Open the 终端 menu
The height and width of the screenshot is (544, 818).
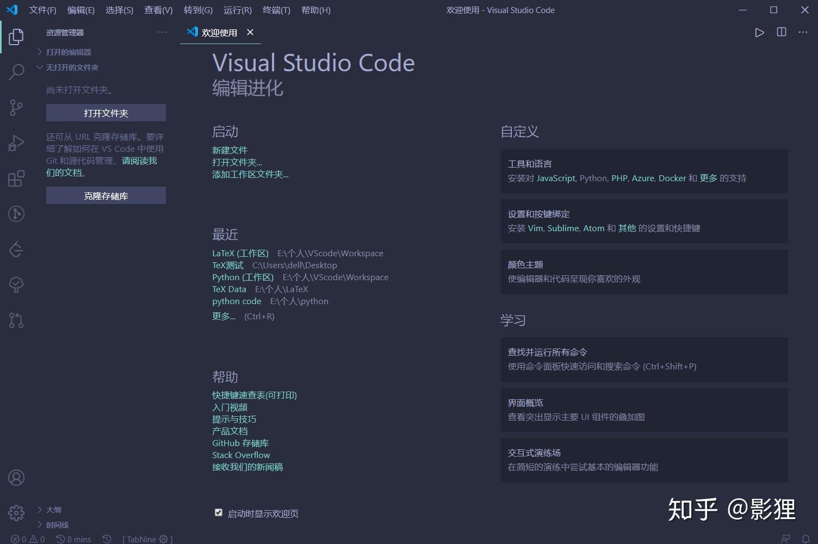point(276,10)
